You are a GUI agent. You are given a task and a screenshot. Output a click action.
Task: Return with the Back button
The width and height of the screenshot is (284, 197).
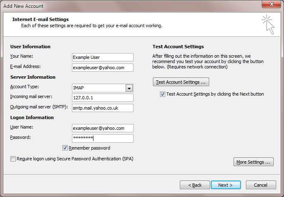(195, 185)
